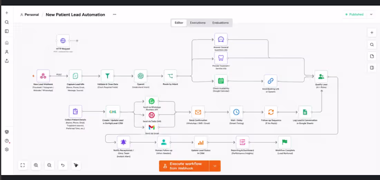380x180 pixels.
Task: Click the Published status button
Action: pyautogui.click(x=354, y=15)
